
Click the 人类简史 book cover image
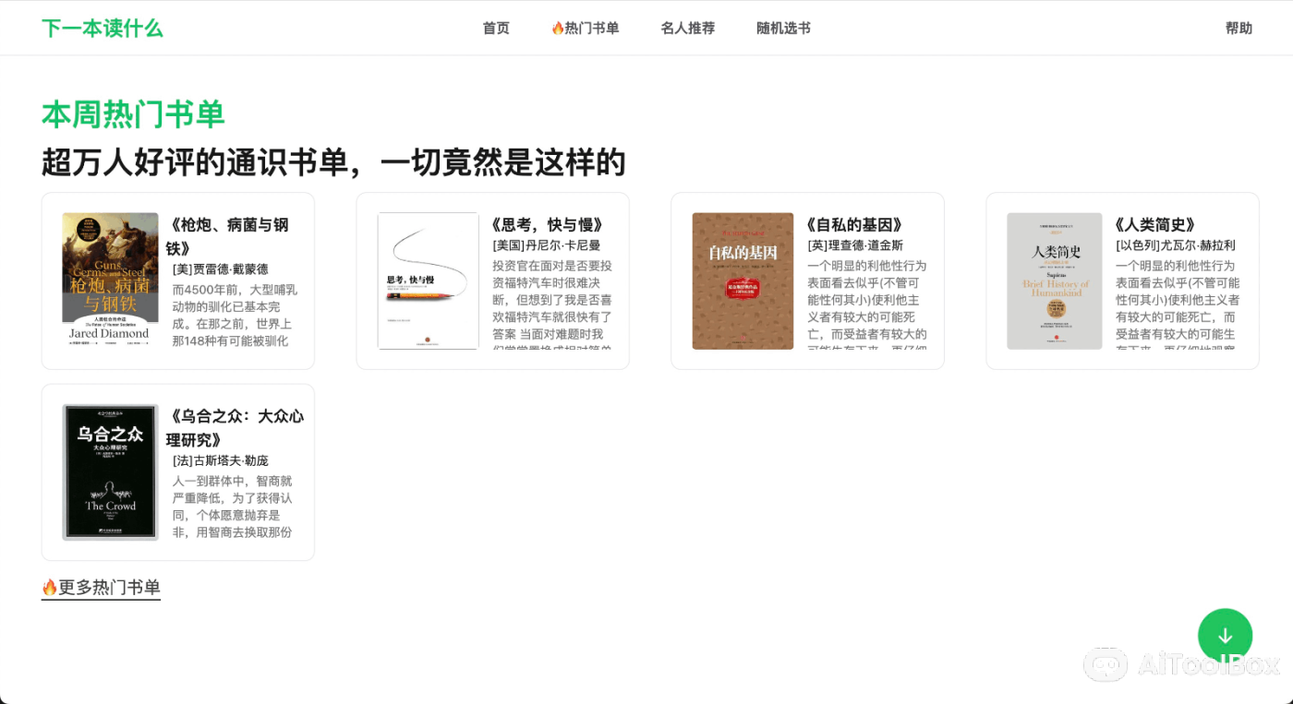(1055, 280)
